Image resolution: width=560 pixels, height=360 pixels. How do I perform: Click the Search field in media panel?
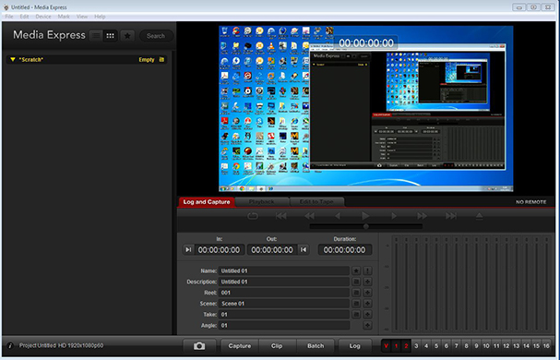(x=156, y=36)
